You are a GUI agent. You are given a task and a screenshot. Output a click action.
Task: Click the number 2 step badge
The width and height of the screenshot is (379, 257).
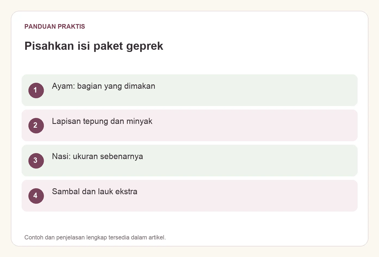(36, 126)
